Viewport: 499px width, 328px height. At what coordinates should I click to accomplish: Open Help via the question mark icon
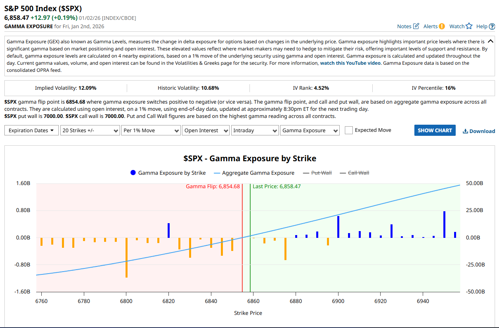point(492,26)
